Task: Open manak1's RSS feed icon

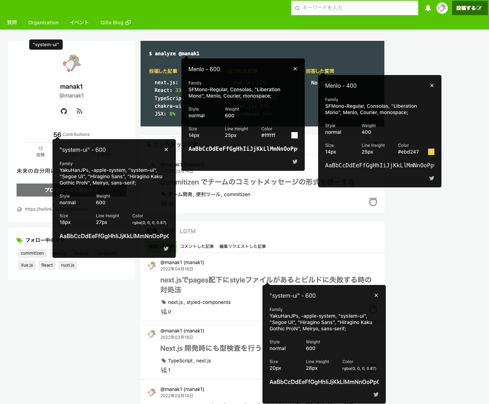Action: (79, 111)
